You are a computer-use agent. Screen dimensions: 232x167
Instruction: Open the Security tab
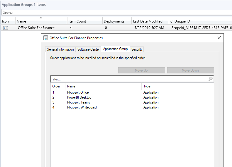[x=137, y=49]
